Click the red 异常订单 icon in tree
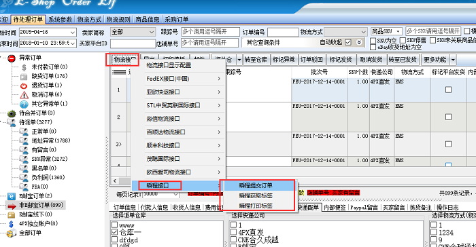 point(12,58)
